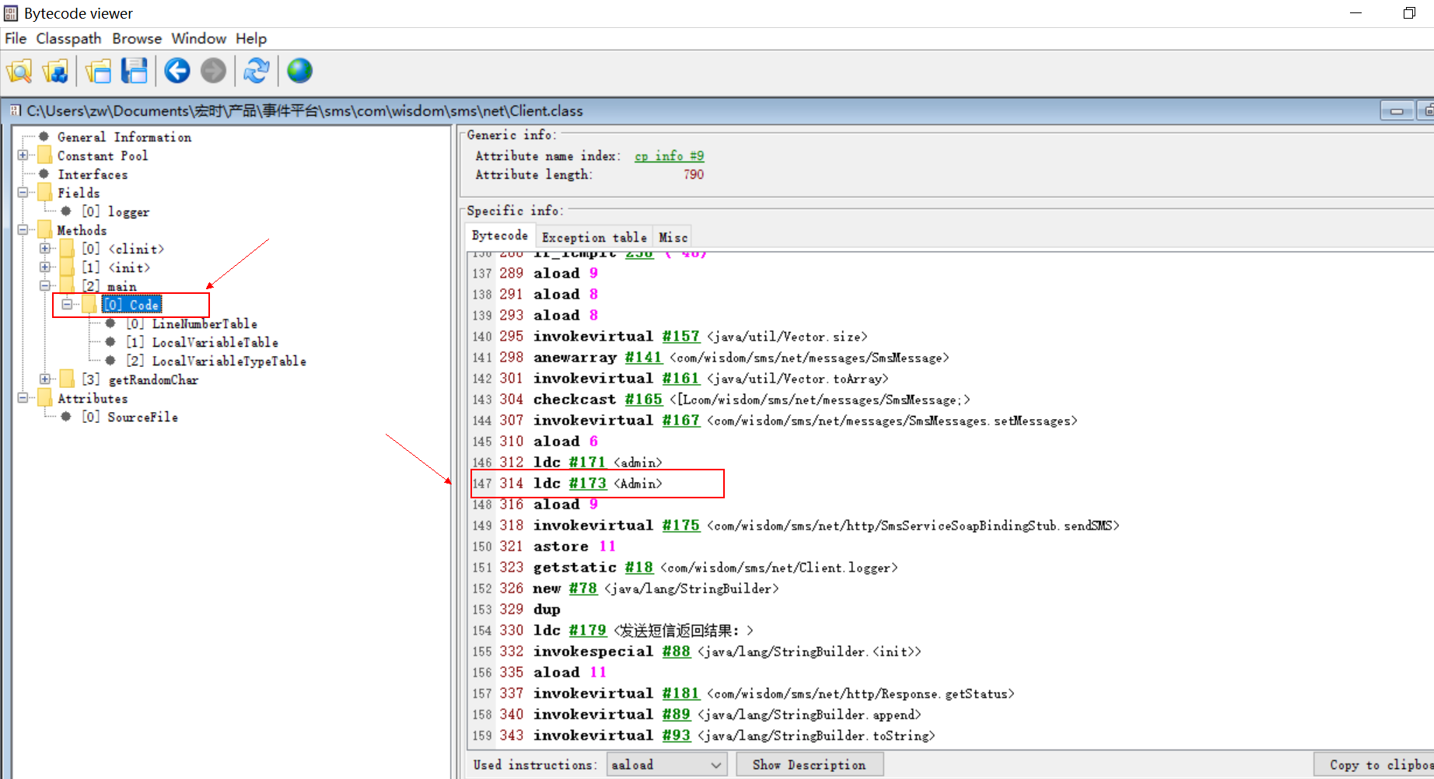The height and width of the screenshot is (779, 1434).
Task: Follow the #167 setMessages constant link
Action: [x=681, y=421]
